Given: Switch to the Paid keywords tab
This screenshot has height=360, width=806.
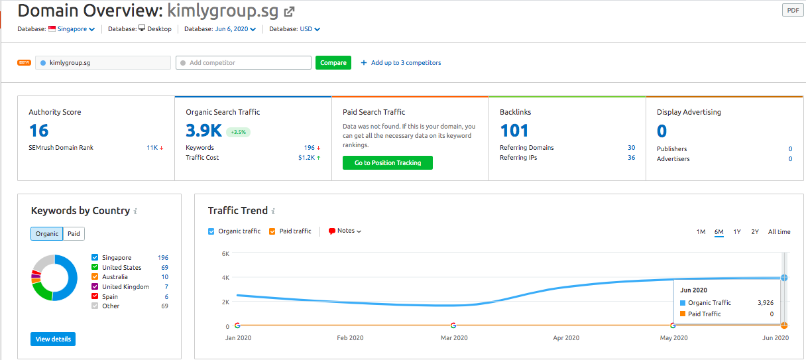Looking at the screenshot, I should coord(74,234).
